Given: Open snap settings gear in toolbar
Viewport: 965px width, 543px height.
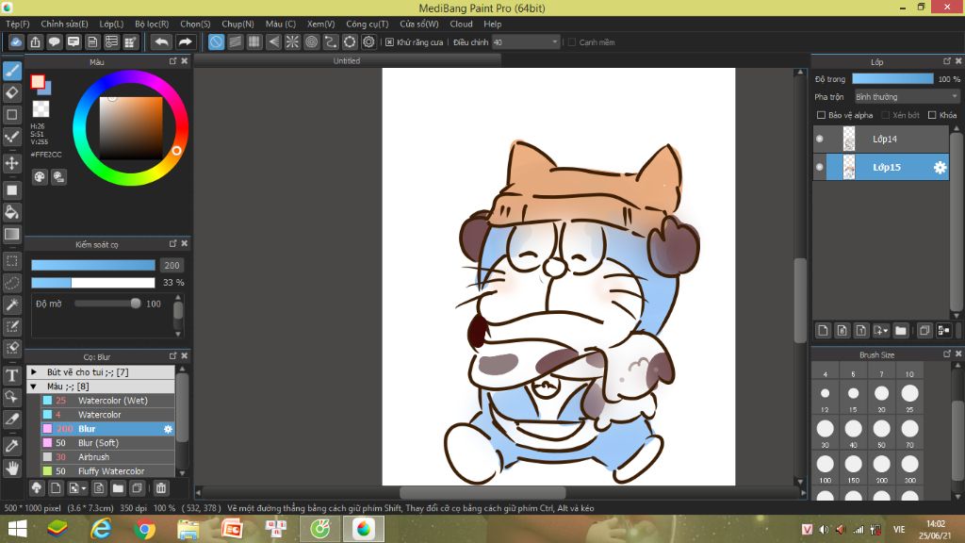Looking at the screenshot, I should pyautogui.click(x=368, y=41).
